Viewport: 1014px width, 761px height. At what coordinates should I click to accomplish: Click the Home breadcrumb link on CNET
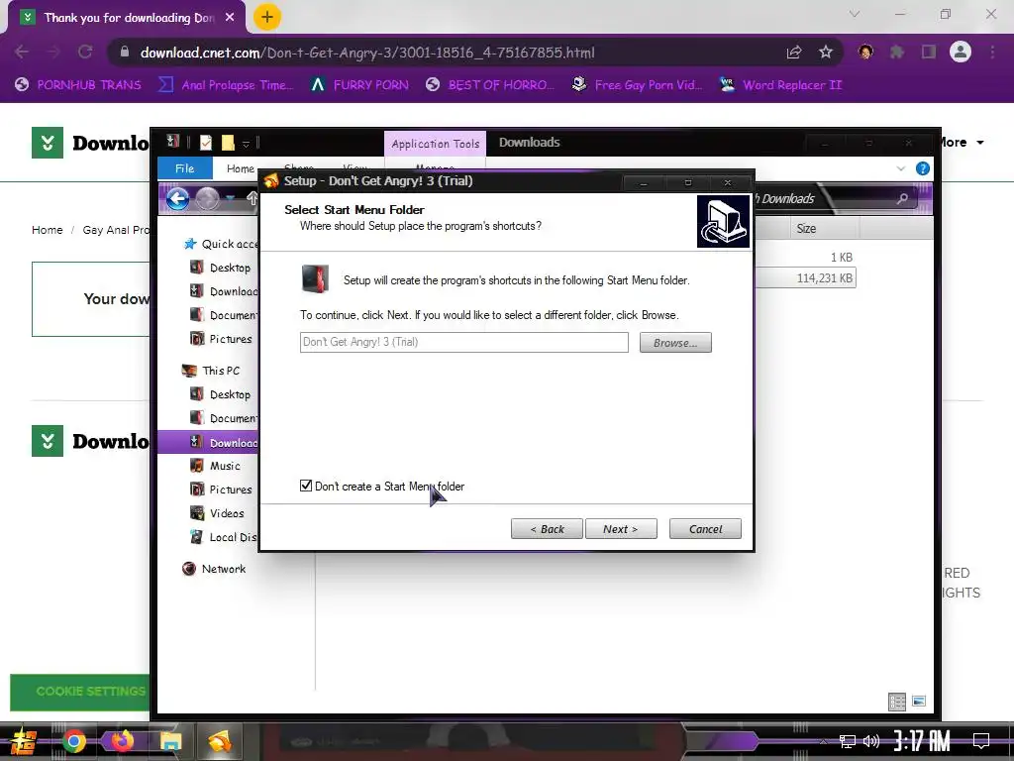coord(48,230)
